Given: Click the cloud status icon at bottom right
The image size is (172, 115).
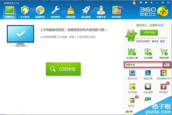Looking at the screenshot, I should [x=127, y=112].
